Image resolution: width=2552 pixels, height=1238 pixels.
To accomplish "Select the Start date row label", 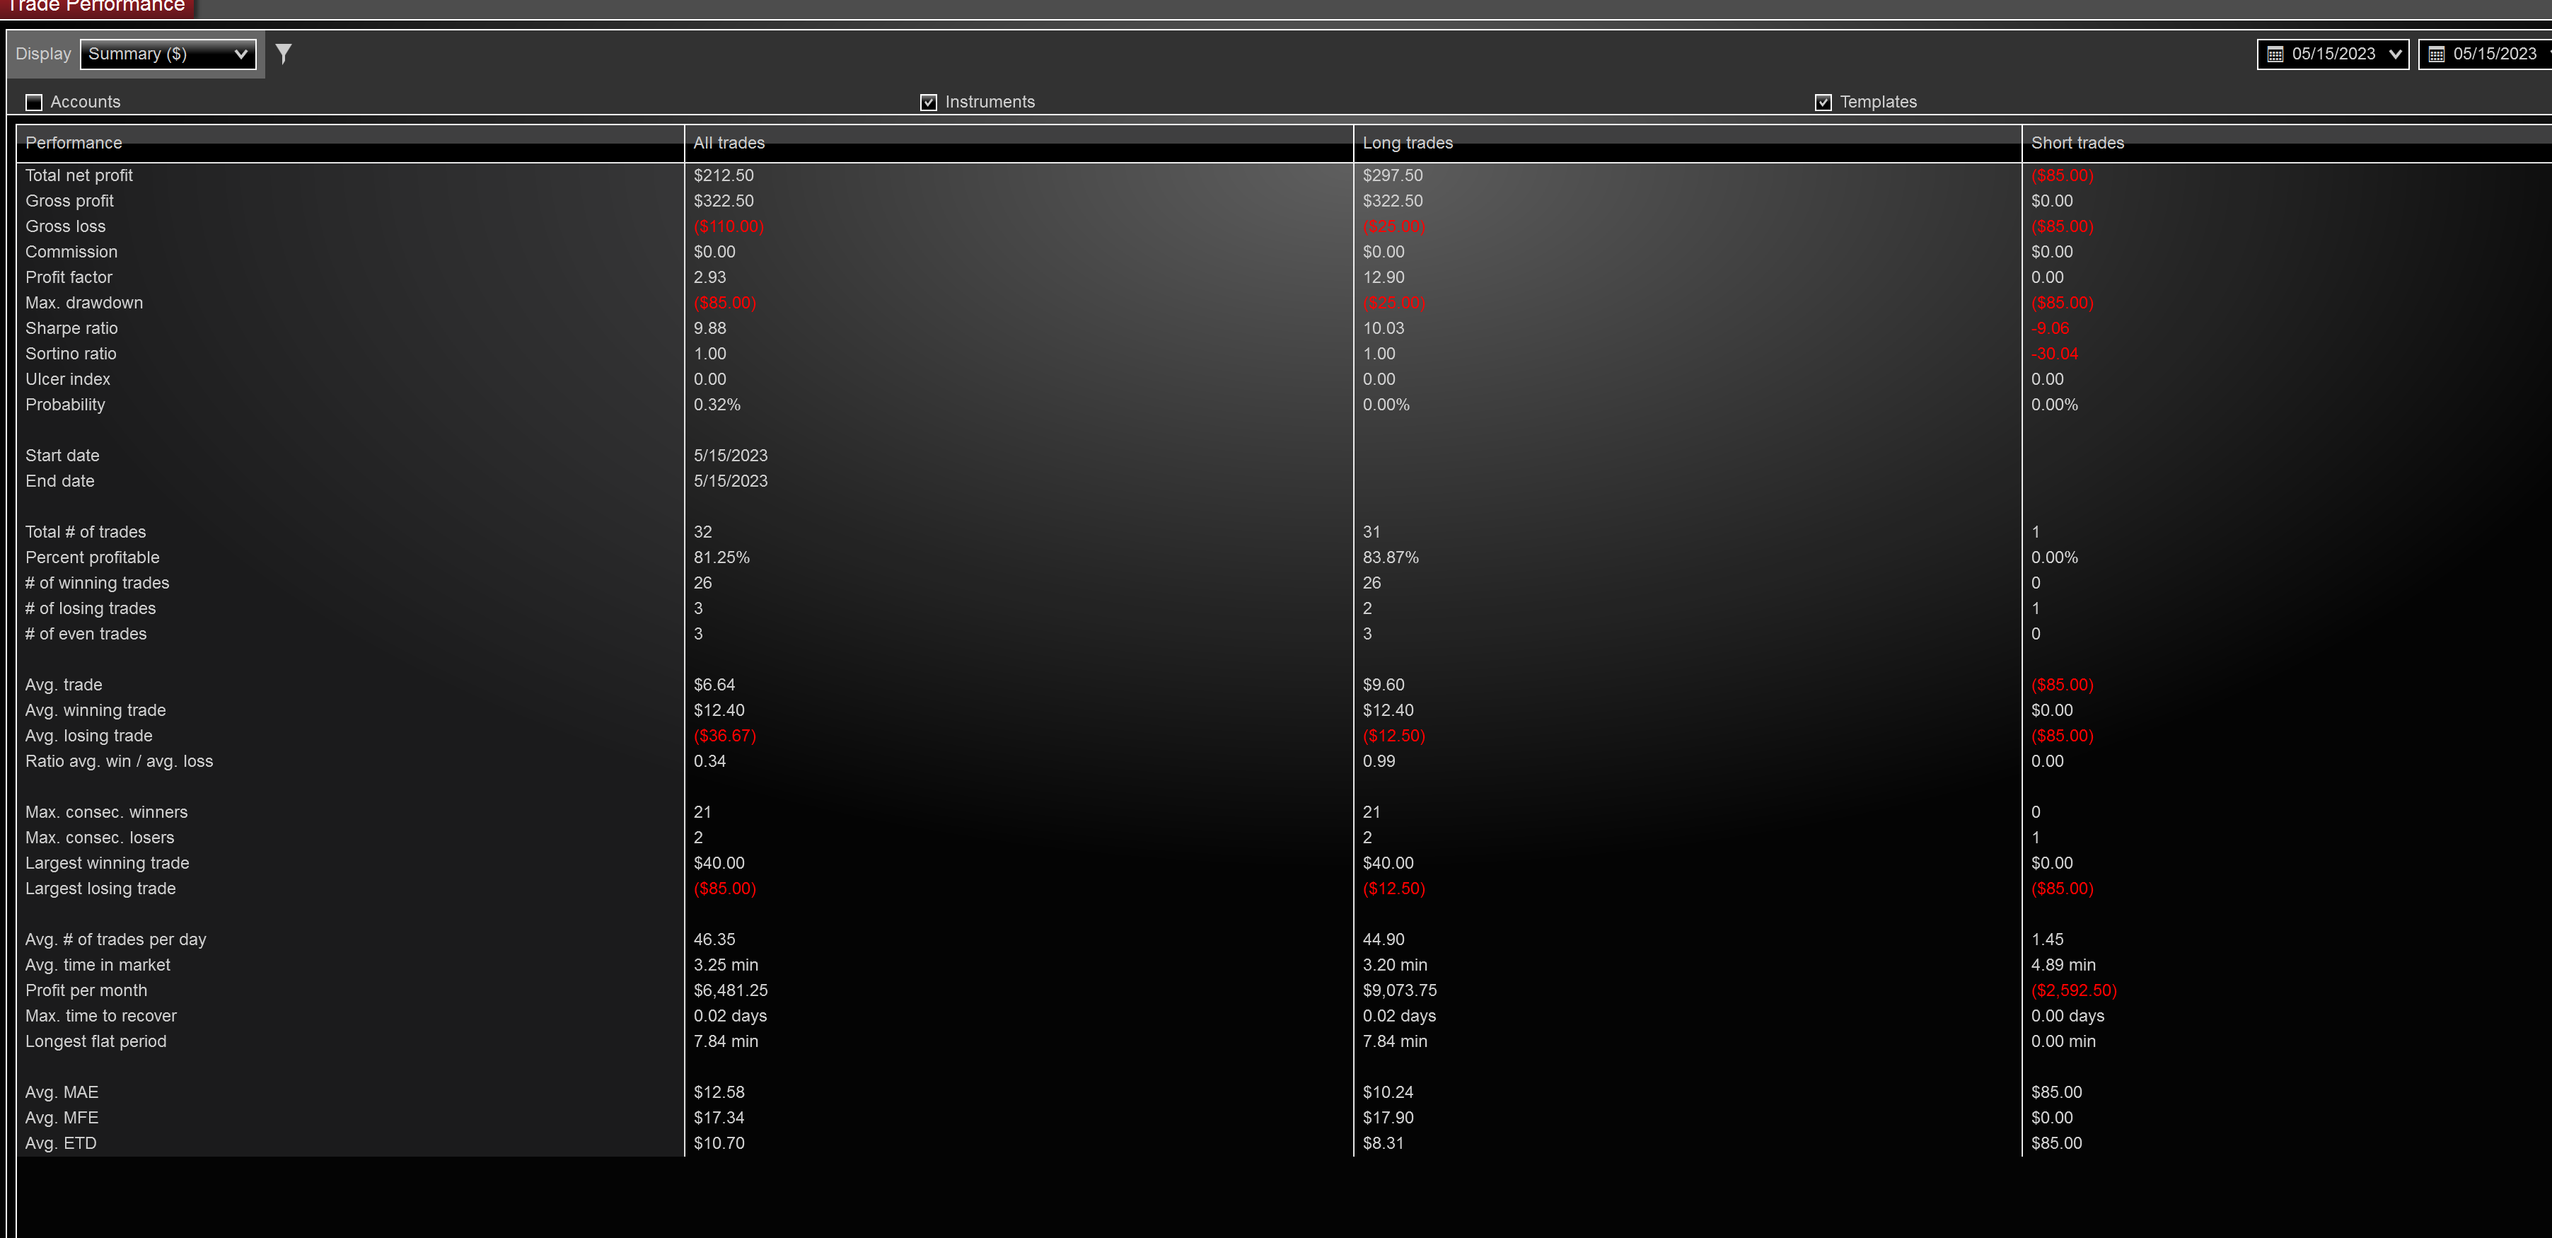I will click(62, 456).
